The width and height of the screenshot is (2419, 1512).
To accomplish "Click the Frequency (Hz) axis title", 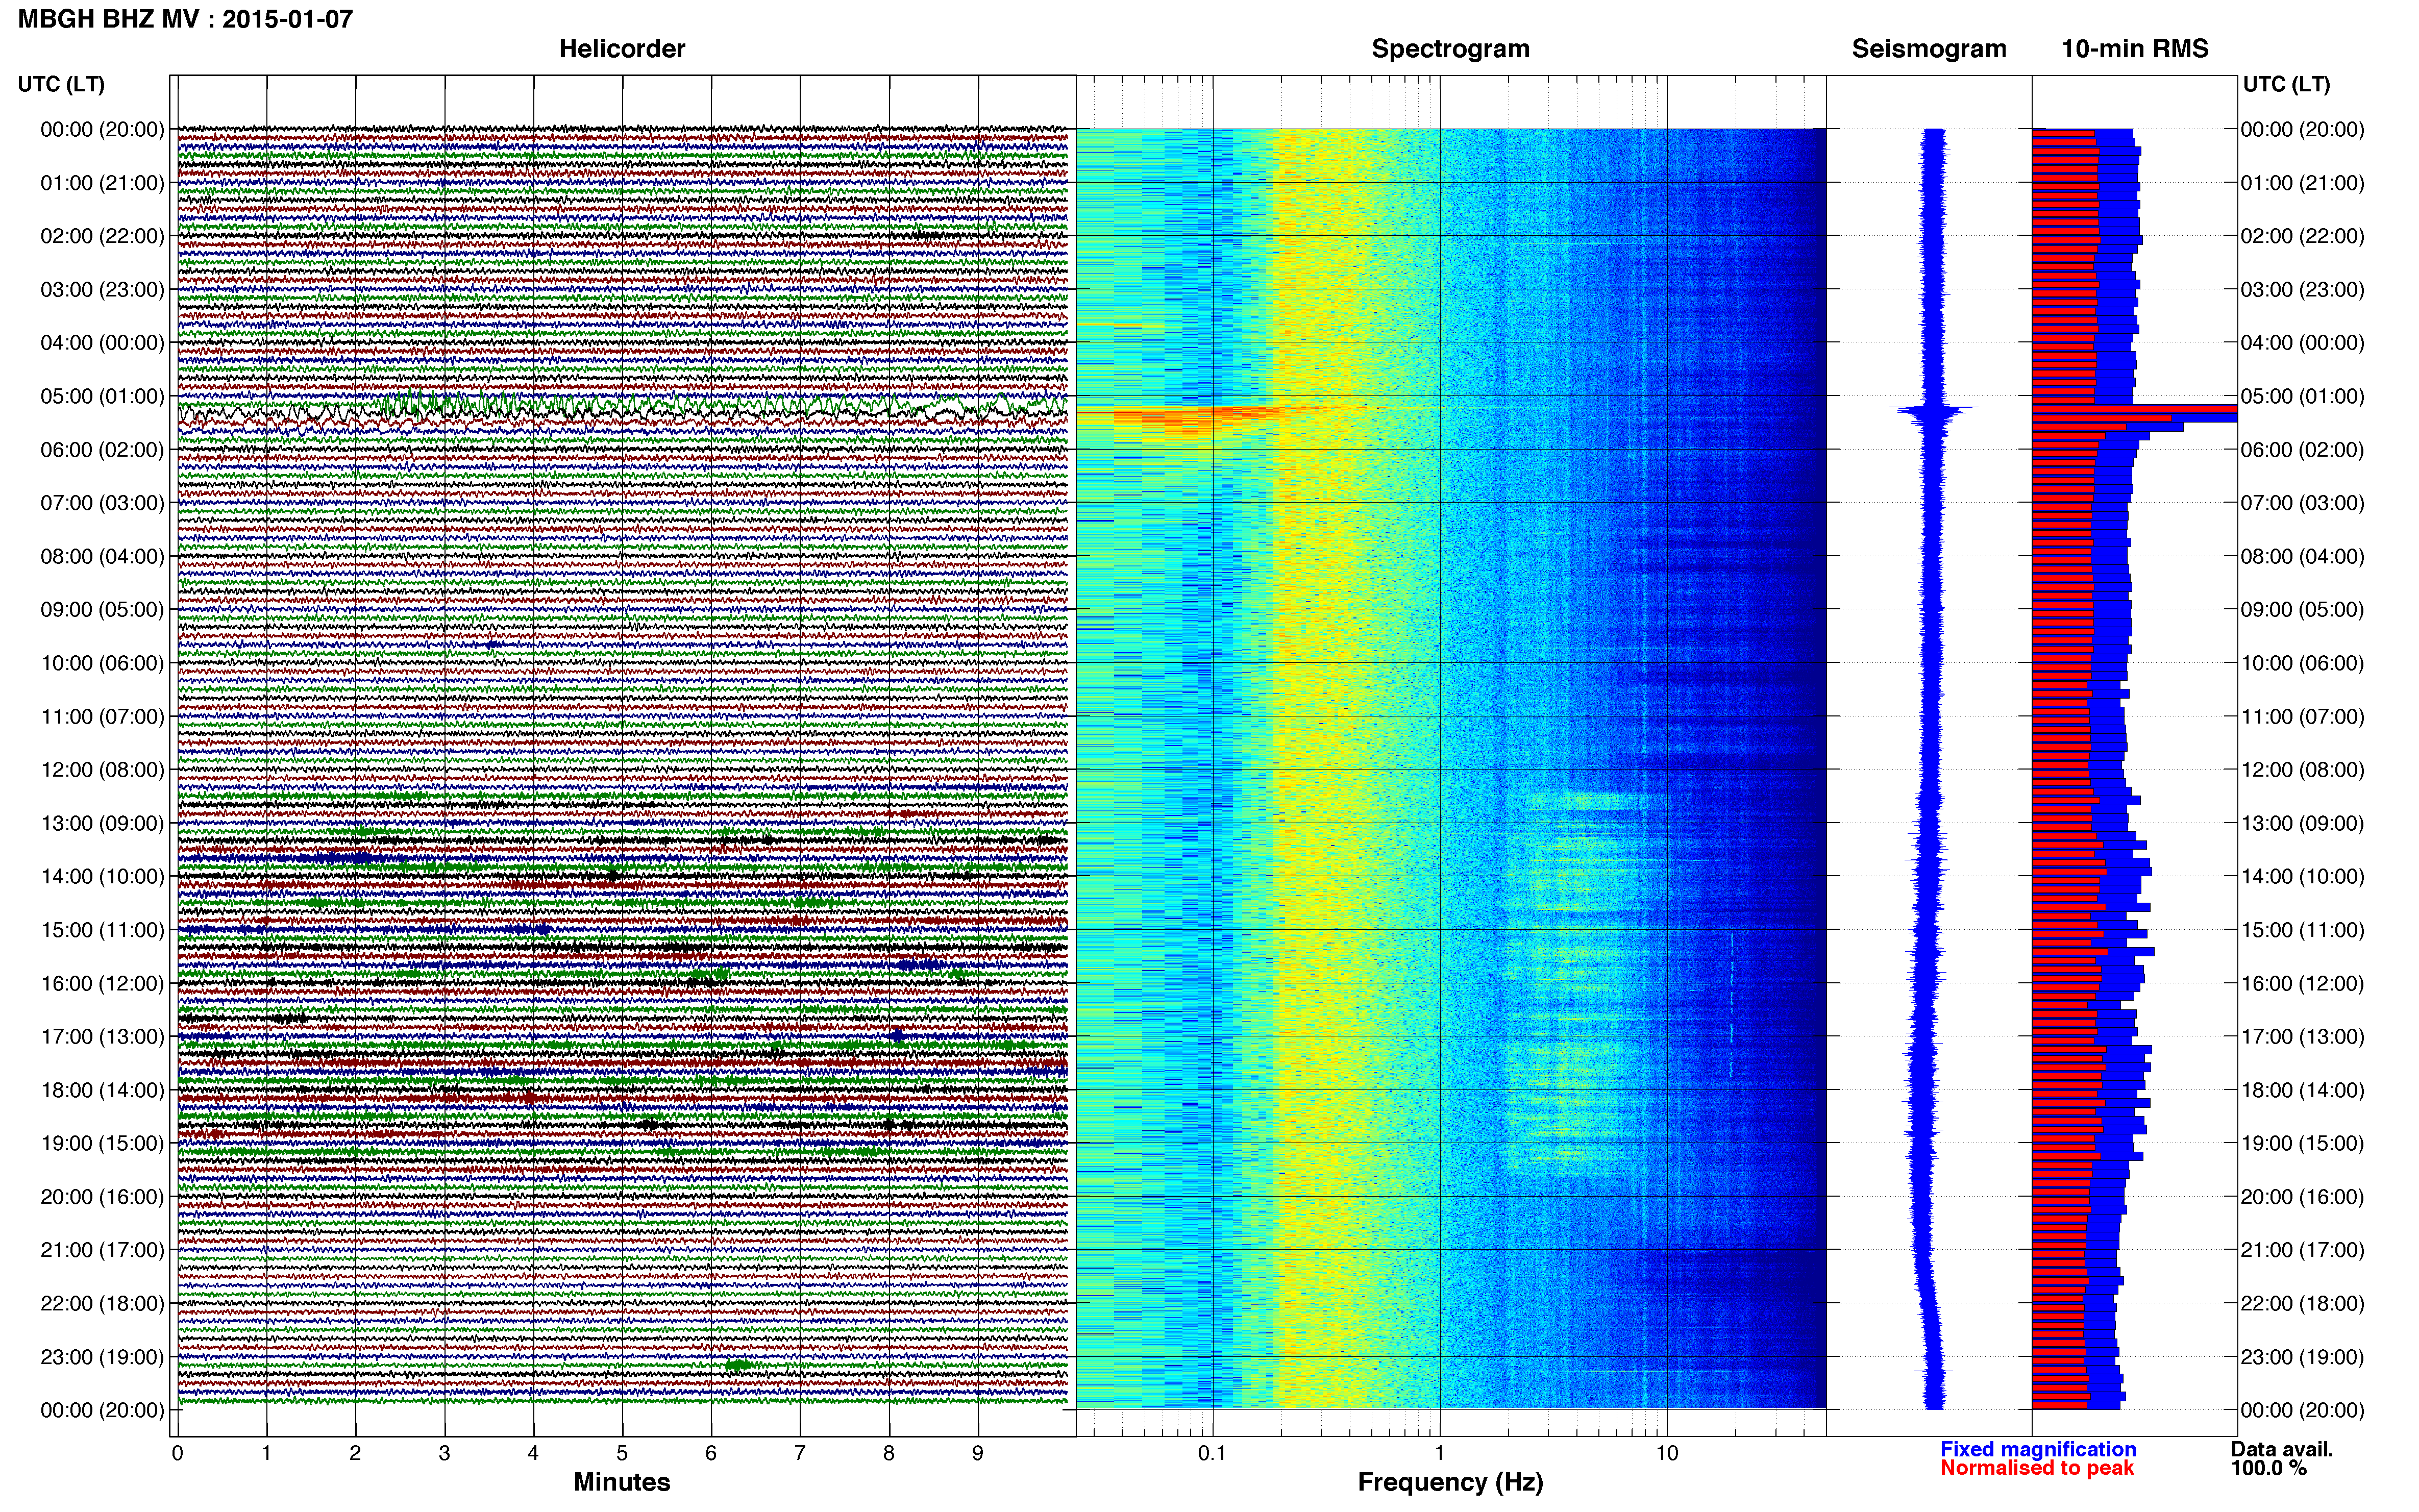I will point(1450,1482).
